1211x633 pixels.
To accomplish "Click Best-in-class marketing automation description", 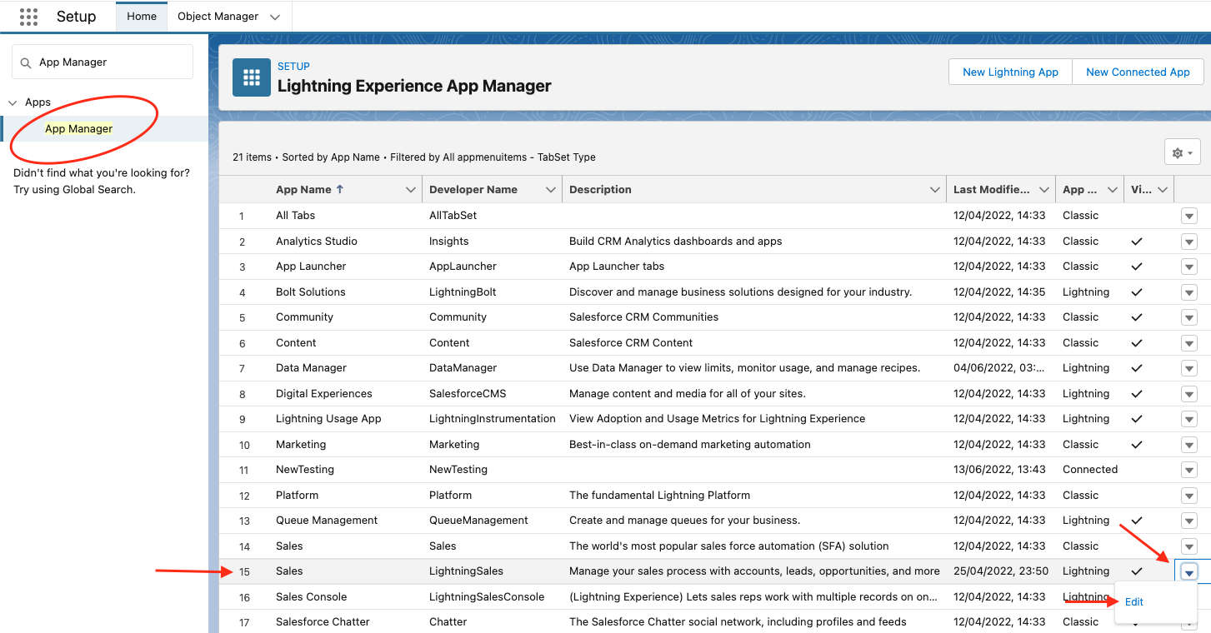I will [x=690, y=445].
